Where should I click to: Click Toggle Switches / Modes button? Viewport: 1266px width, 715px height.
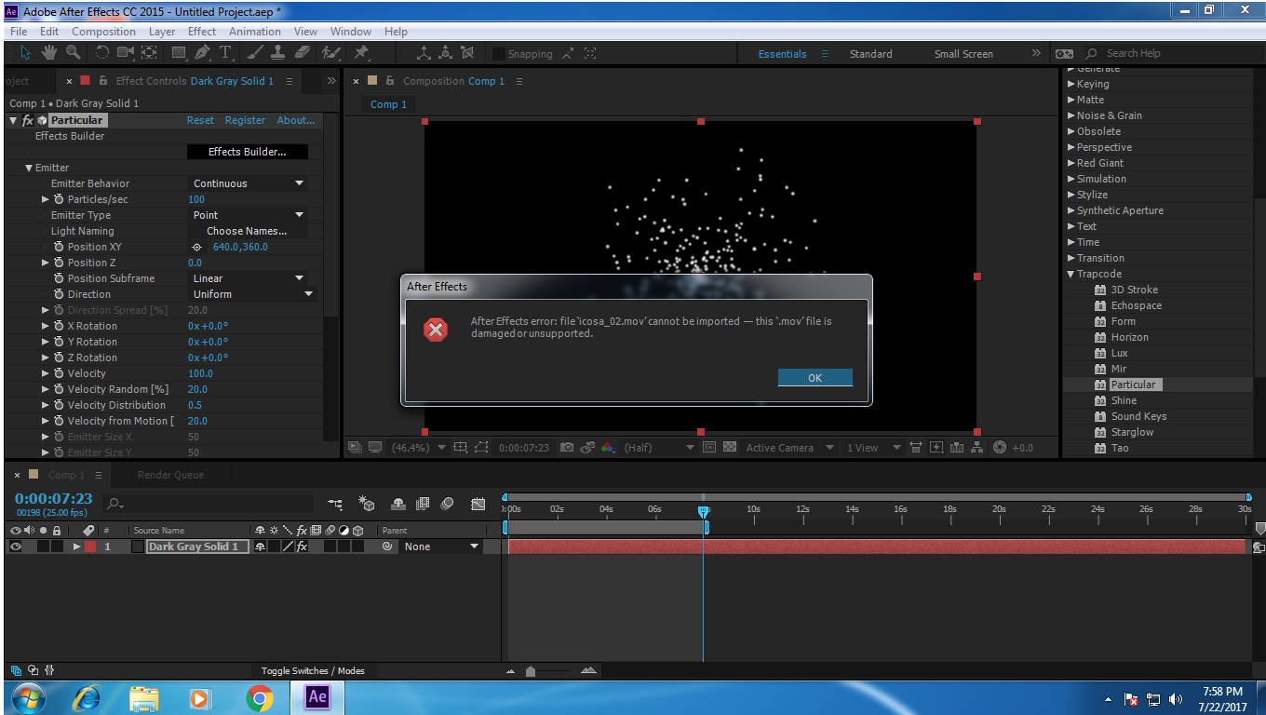[x=313, y=670]
